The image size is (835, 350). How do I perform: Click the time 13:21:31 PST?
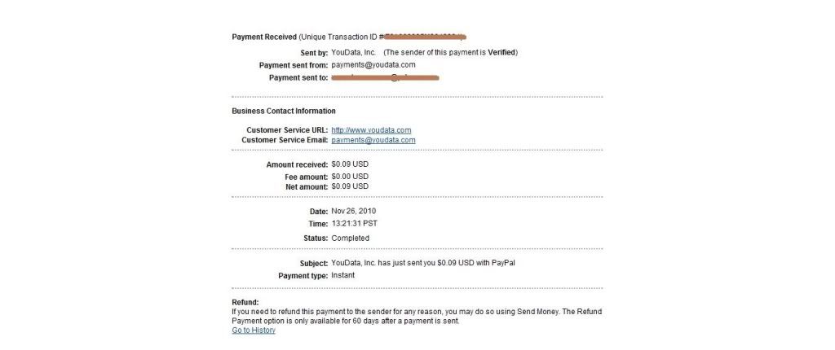tap(354, 223)
